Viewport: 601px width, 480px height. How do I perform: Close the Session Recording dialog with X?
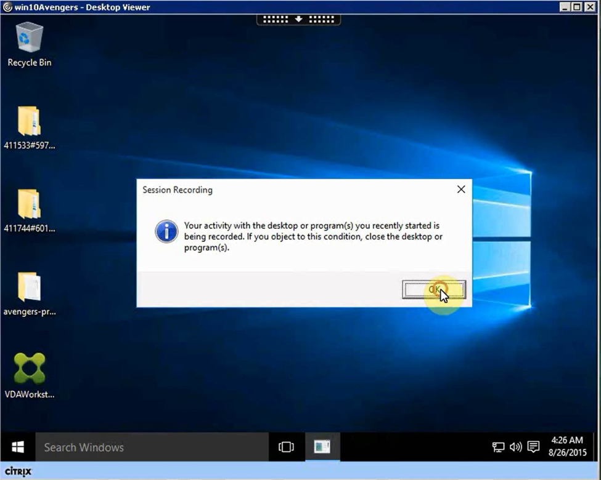click(460, 190)
